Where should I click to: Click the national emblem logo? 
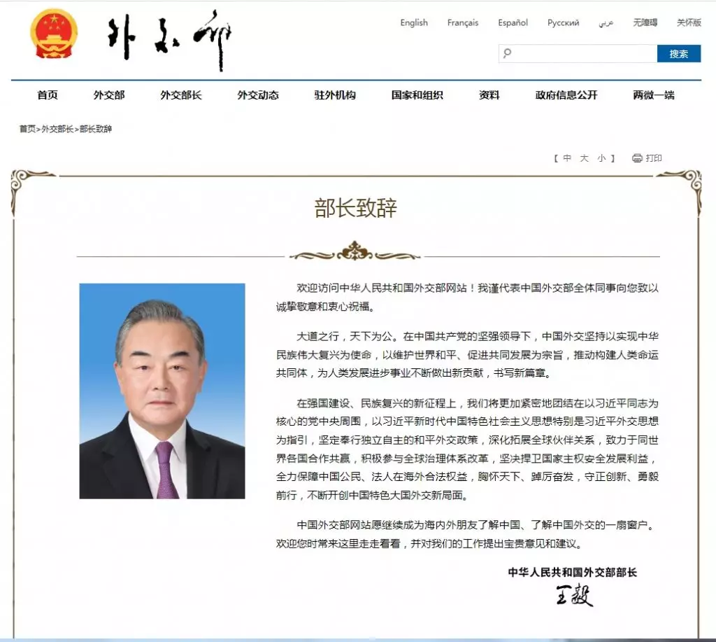tap(54, 35)
